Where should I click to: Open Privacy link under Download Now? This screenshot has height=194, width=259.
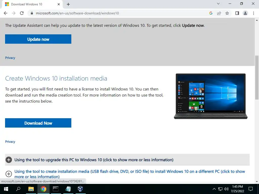pos(10,141)
